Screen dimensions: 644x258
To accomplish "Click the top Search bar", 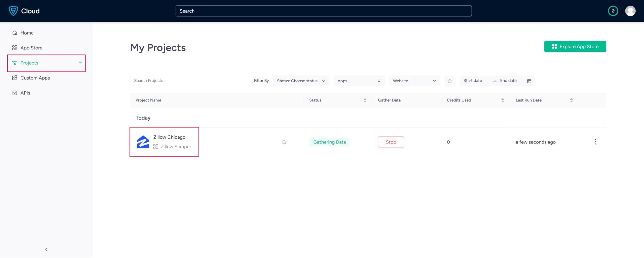I will point(324,11).
